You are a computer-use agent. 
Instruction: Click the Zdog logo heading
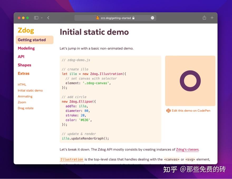click(x=26, y=30)
